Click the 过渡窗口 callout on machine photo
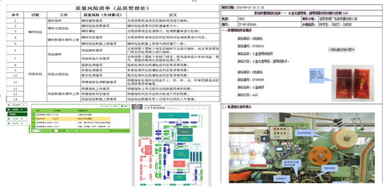This screenshot has width=388, height=190. (x=281, y=178)
